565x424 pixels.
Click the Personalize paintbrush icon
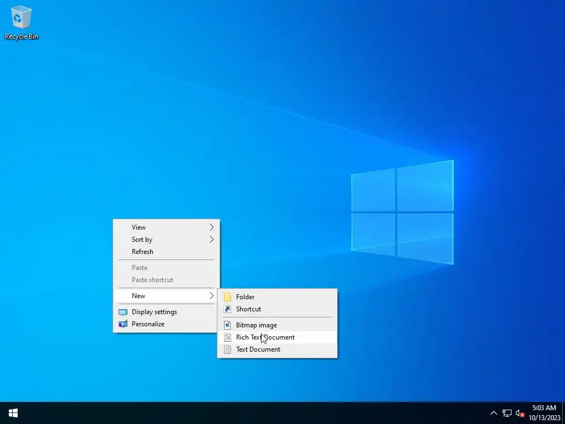click(123, 324)
